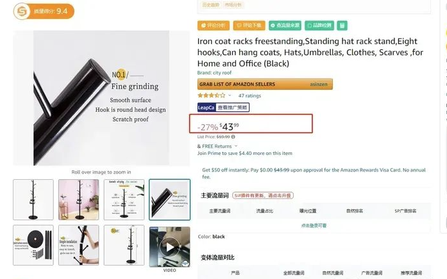This screenshot has width=447, height=279.
Task: Click Brand: city roof link
Action: (x=214, y=72)
